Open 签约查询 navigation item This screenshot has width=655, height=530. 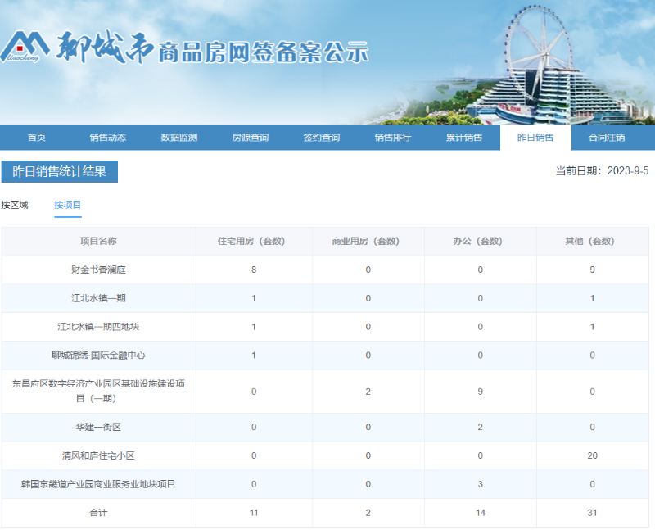tap(321, 138)
